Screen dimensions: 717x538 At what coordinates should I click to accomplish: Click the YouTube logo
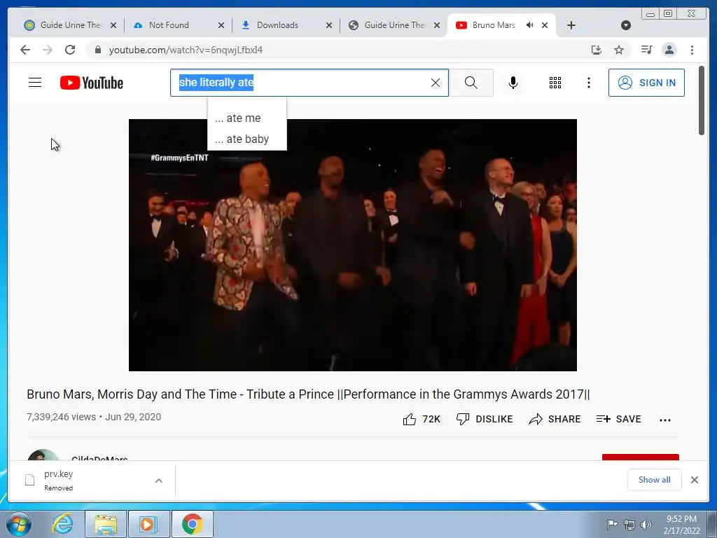click(92, 83)
